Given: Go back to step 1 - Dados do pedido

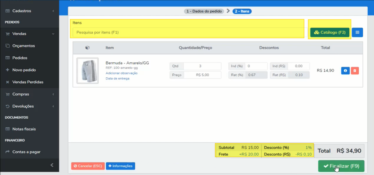Looking at the screenshot, I should click(204, 11).
